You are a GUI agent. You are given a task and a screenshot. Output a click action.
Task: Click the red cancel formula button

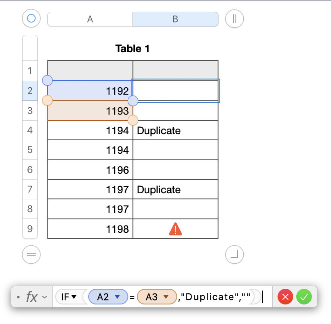tap(285, 297)
